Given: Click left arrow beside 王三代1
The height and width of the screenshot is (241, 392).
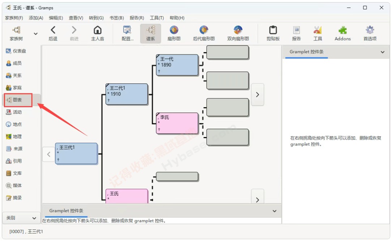Looking at the screenshot, I should click(x=49, y=154).
